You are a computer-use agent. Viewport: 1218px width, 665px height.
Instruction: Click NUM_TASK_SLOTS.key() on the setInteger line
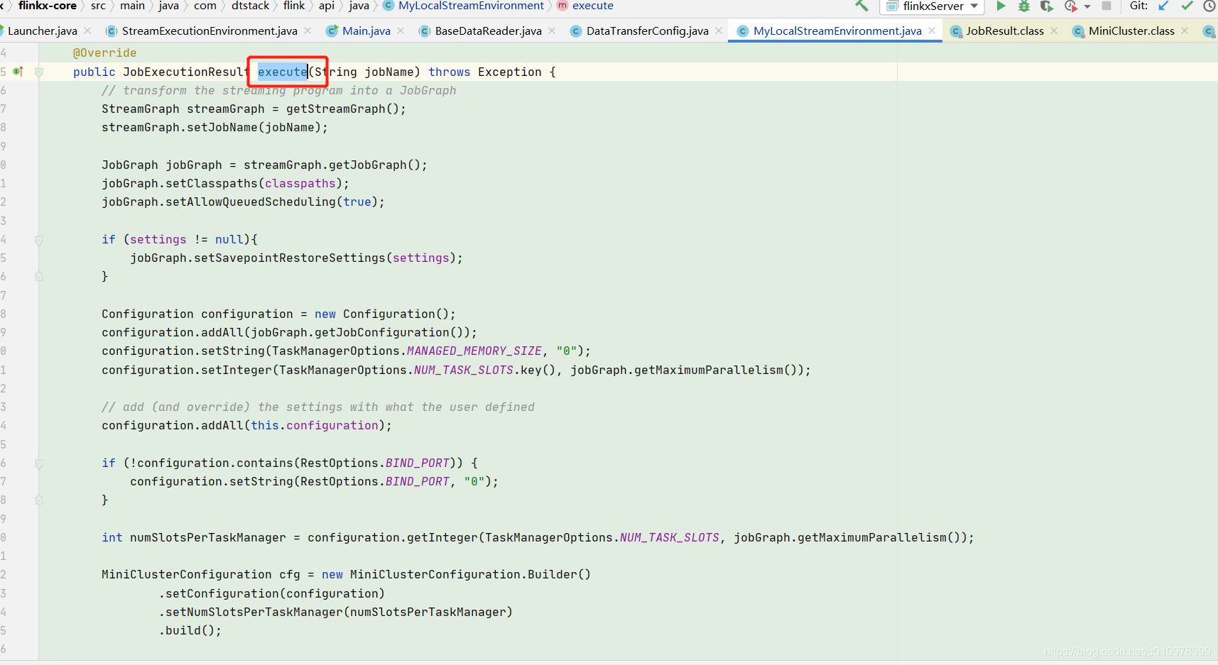(484, 370)
